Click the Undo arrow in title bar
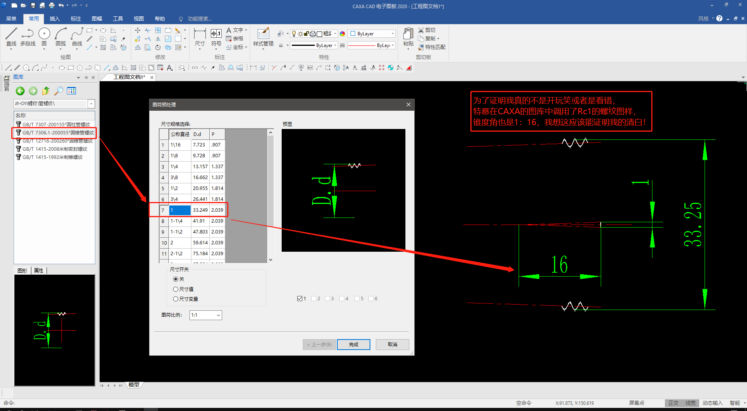This screenshot has width=747, height=411. [x=61, y=5]
